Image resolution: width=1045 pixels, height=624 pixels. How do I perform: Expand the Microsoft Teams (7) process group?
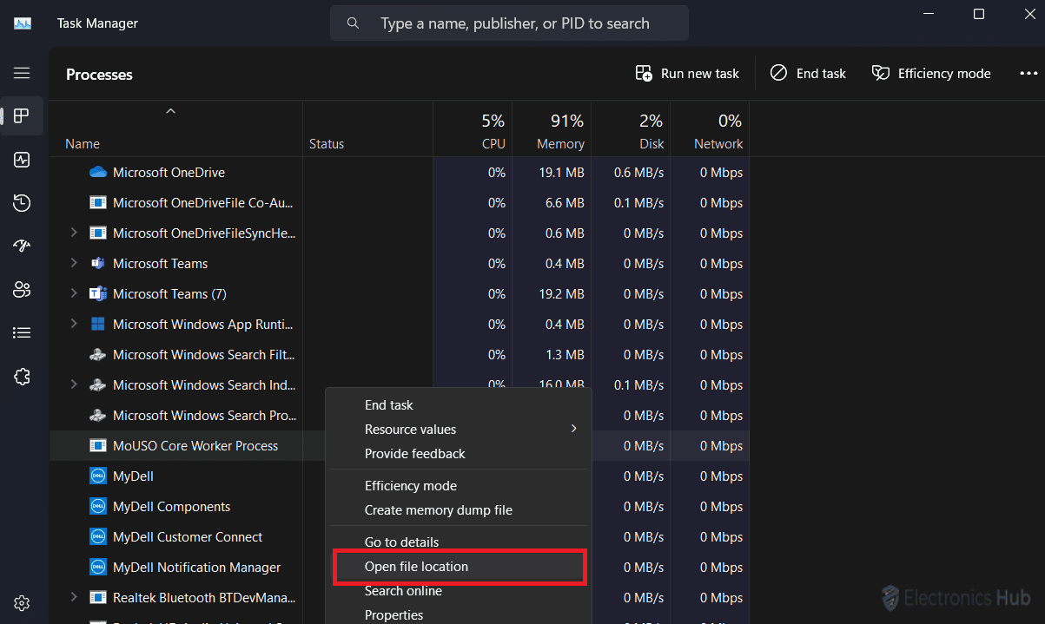(74, 294)
